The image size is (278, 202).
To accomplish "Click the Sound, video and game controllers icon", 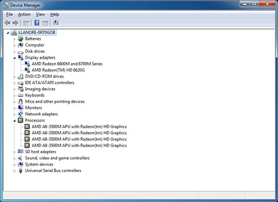I will point(20,158).
